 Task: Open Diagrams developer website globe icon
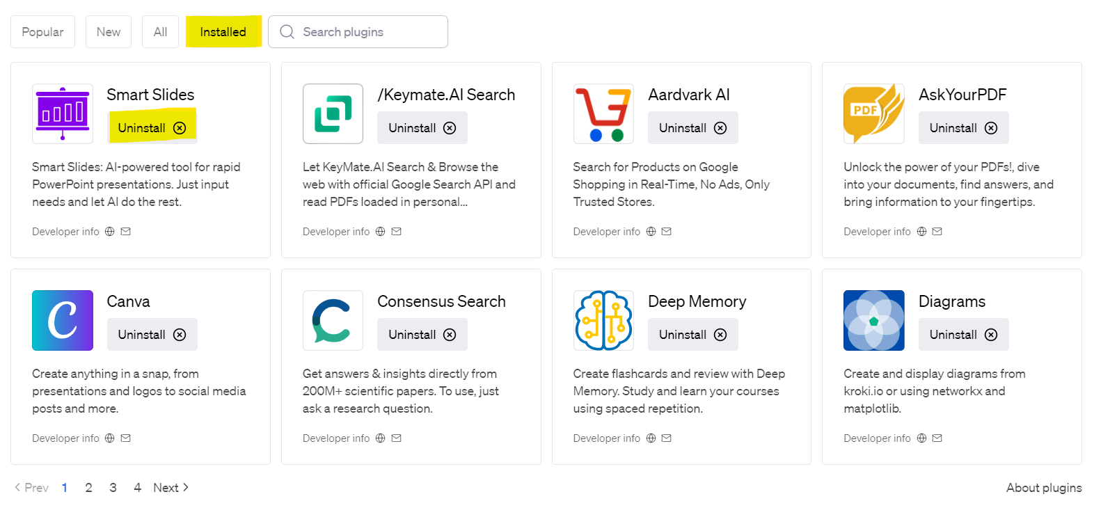[922, 438]
